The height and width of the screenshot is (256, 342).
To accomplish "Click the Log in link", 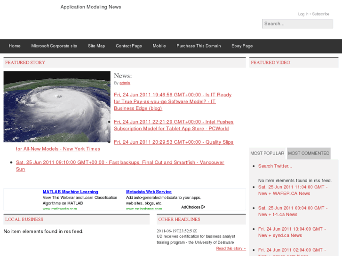I will click(x=303, y=14).
